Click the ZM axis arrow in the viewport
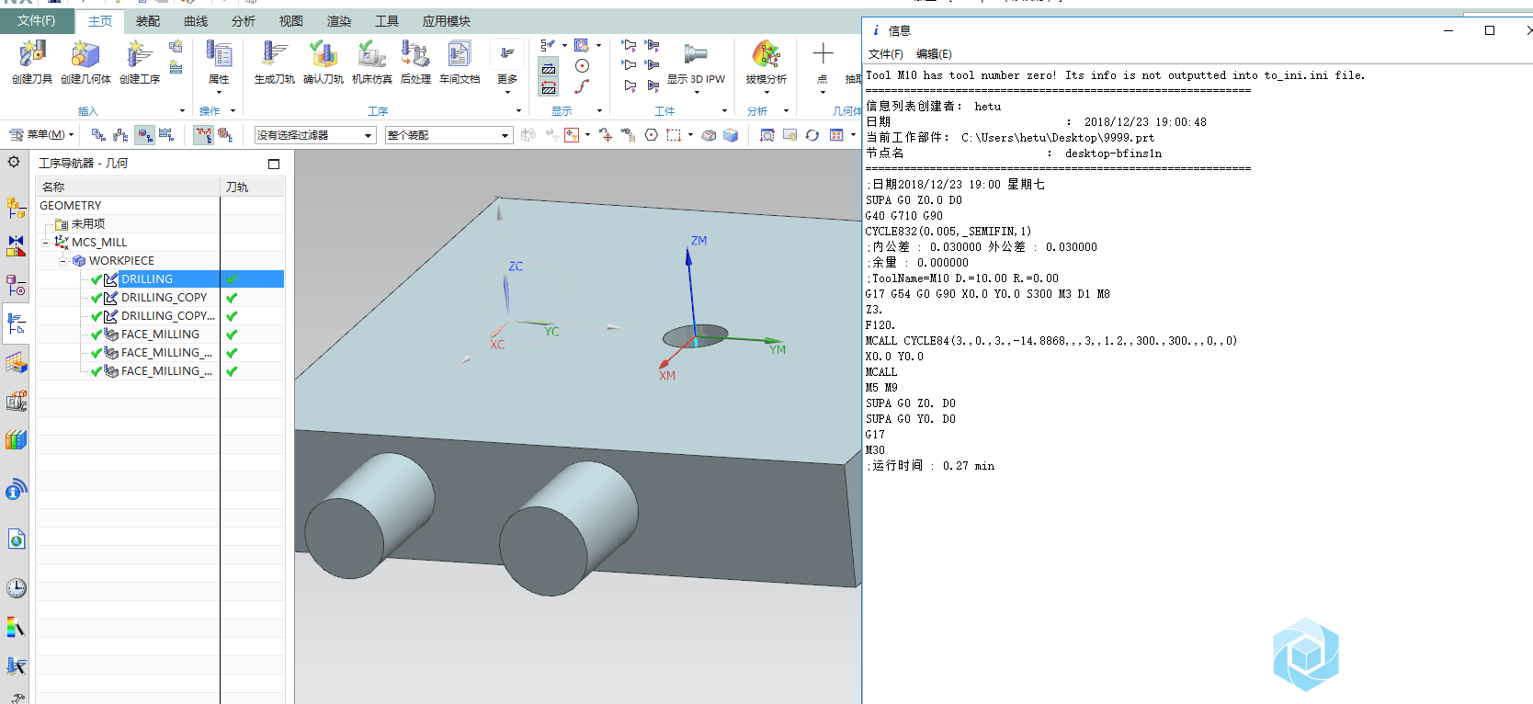1533x704 pixels. (x=688, y=257)
